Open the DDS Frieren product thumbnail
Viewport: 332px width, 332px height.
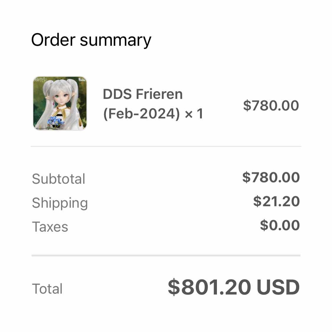(x=60, y=103)
